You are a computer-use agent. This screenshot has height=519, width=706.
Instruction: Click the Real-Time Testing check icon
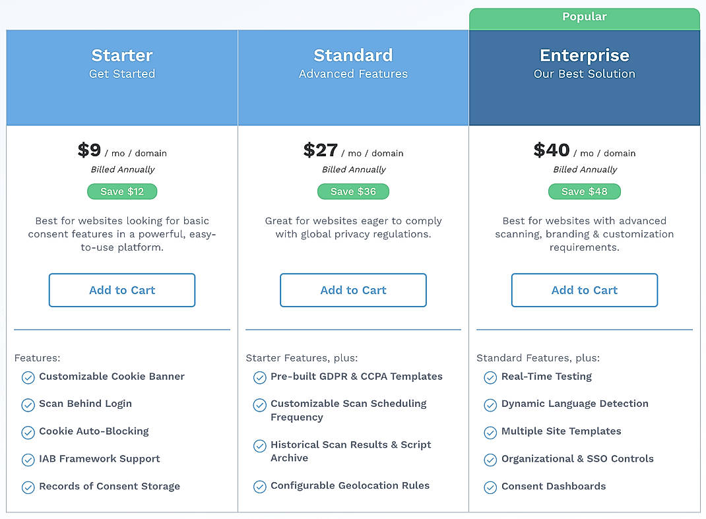point(490,377)
